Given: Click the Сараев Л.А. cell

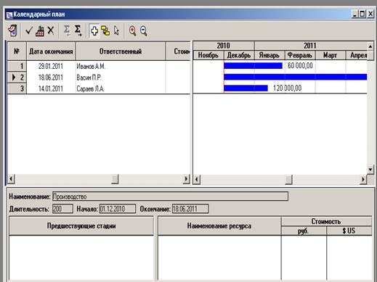Looking at the screenshot, I should click(x=121, y=88).
